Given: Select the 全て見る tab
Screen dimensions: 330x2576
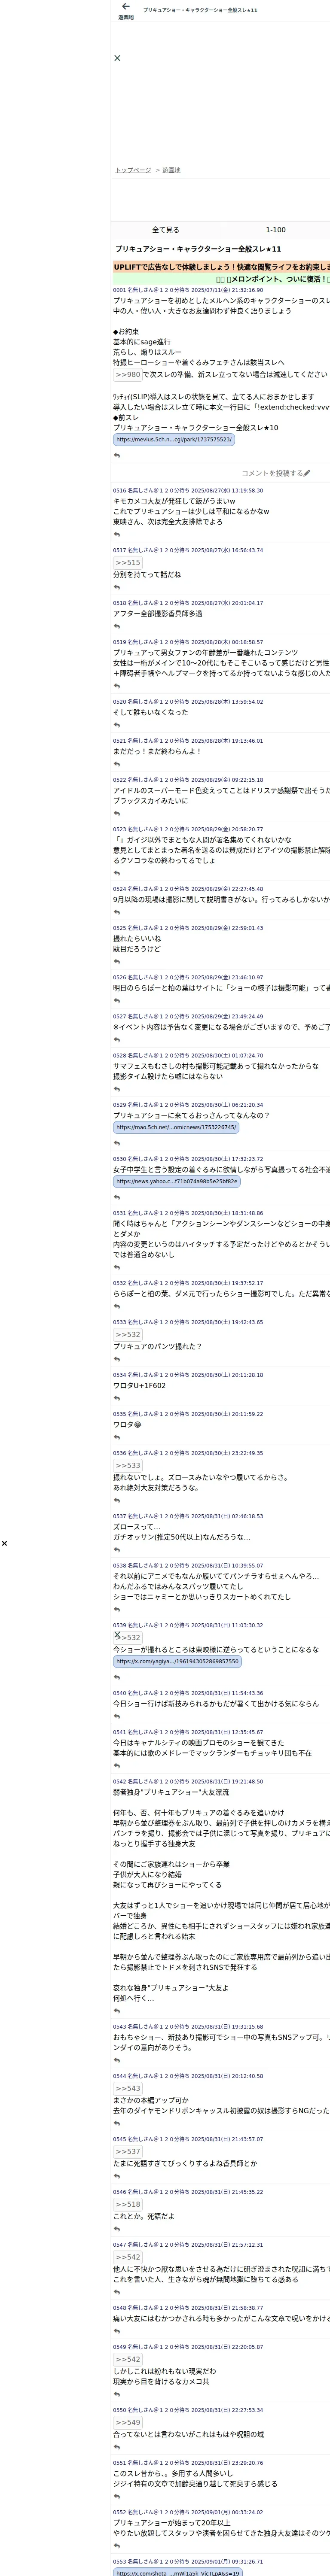Looking at the screenshot, I should pos(166,230).
